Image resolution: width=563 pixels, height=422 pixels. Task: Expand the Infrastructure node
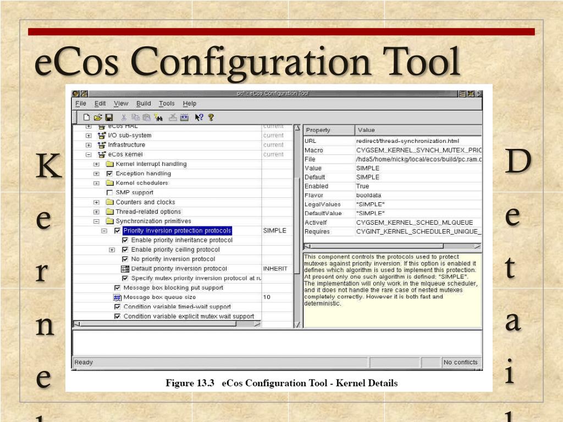(89, 145)
